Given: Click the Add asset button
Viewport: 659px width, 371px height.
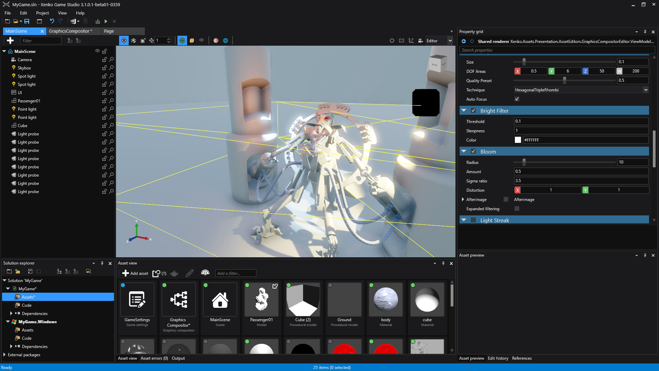Looking at the screenshot, I should [135, 273].
